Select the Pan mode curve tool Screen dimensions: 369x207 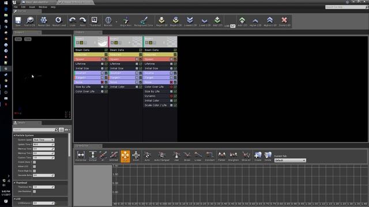coord(125,156)
